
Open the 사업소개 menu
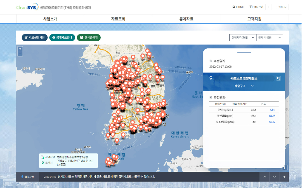coord(50,19)
